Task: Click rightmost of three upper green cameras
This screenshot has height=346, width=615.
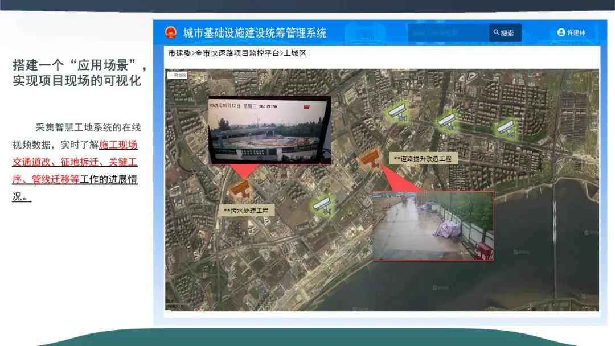Action: point(505,129)
